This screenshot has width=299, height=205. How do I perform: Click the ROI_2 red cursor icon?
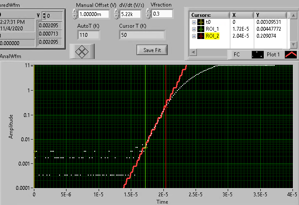(x=201, y=36)
